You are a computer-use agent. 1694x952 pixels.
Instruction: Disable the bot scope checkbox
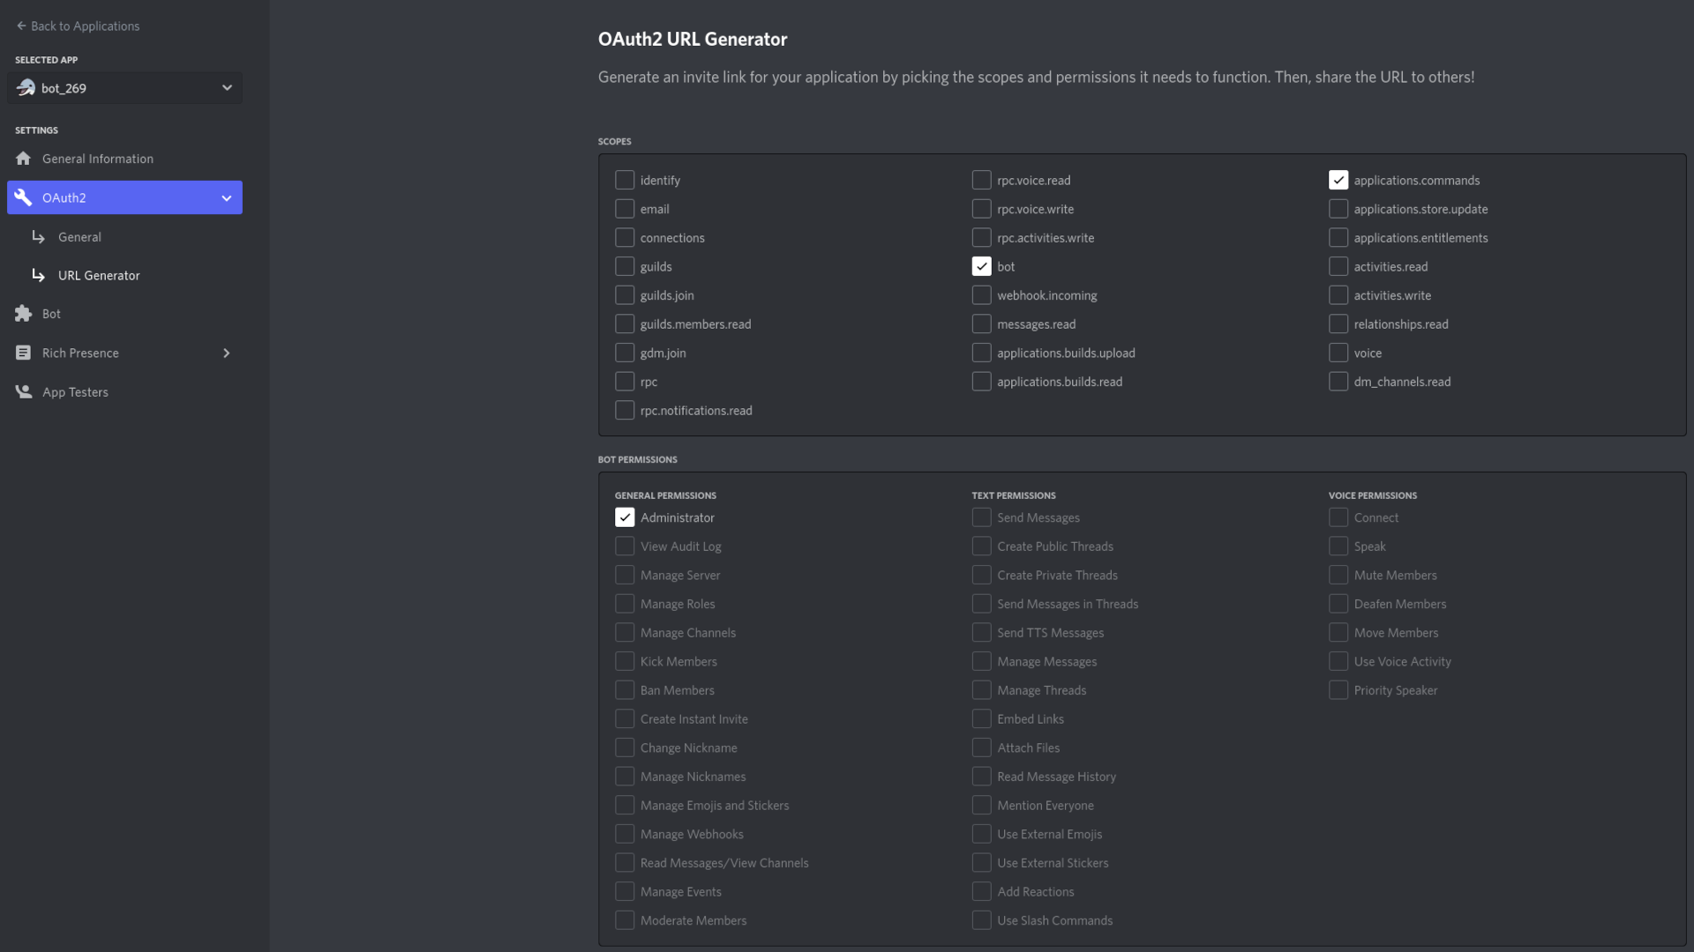(x=981, y=266)
